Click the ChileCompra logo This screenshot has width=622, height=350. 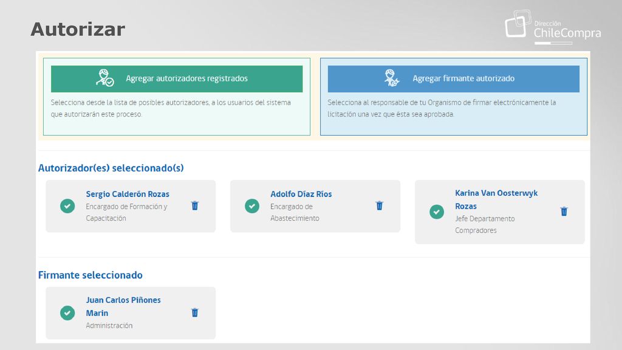553,27
